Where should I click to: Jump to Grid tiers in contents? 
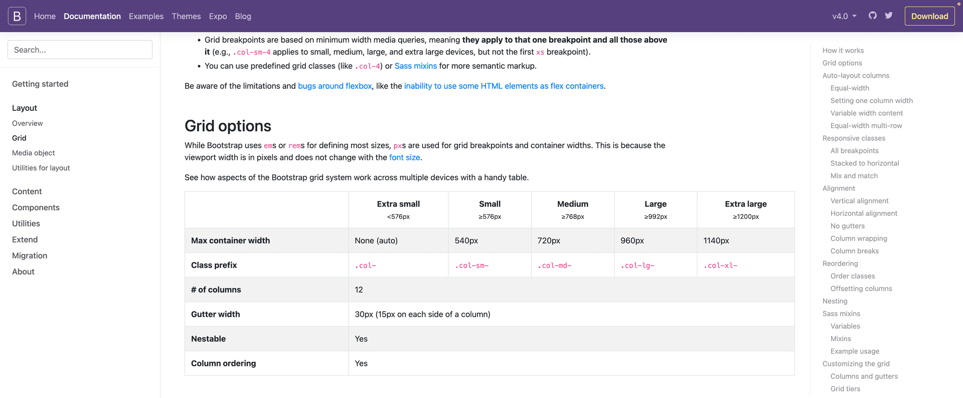coord(845,389)
